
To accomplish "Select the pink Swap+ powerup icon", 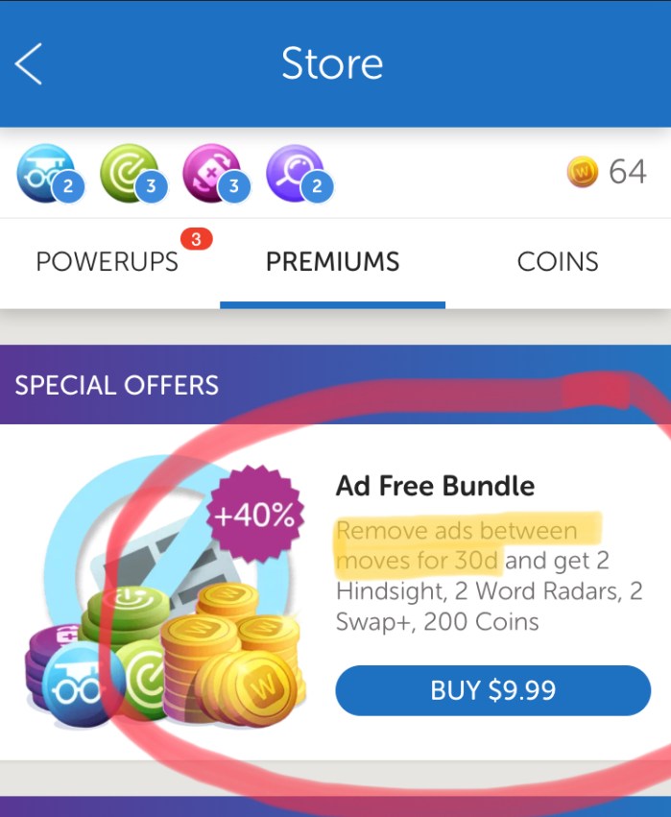I will [213, 173].
